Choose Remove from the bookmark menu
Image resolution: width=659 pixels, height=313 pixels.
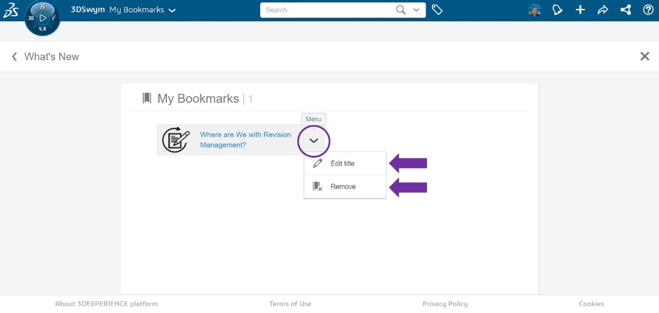(x=343, y=187)
